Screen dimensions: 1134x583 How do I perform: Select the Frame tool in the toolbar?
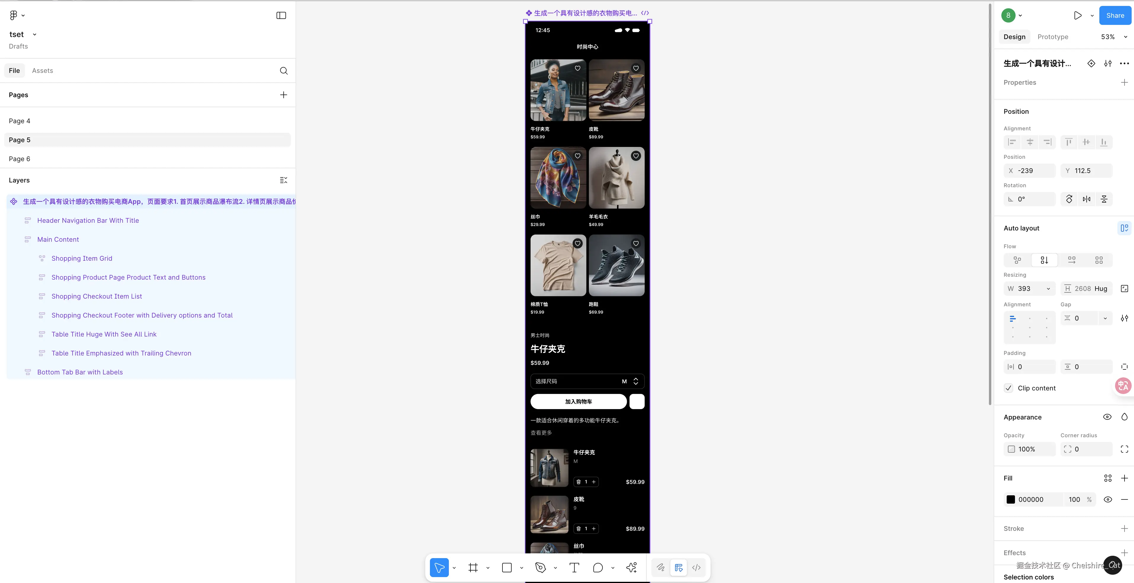click(x=473, y=568)
